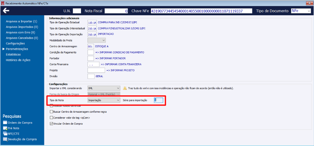Open Ordem de Compra search icon

pos(5,122)
